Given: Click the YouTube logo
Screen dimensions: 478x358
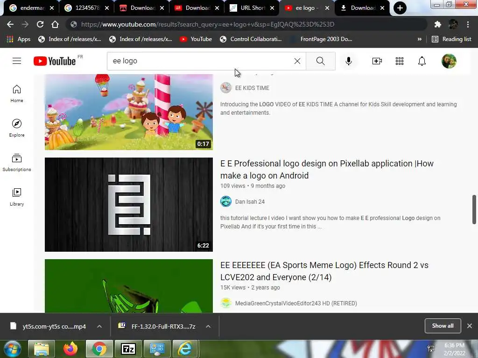Looking at the screenshot, I should point(55,61).
